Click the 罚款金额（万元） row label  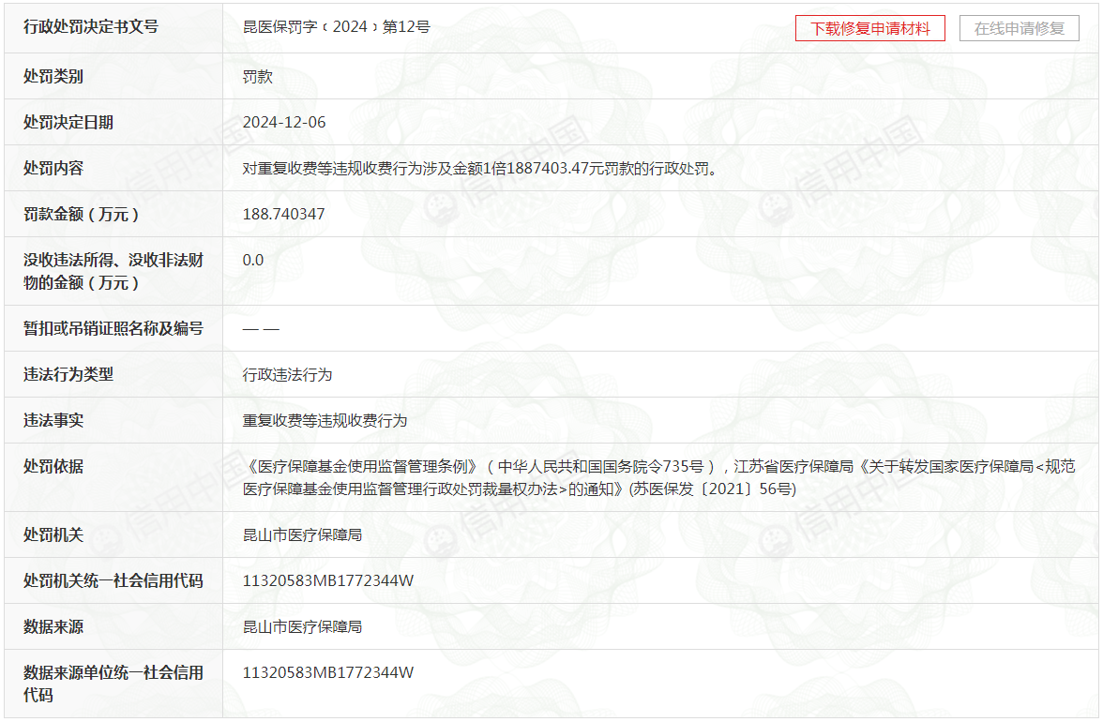81,215
